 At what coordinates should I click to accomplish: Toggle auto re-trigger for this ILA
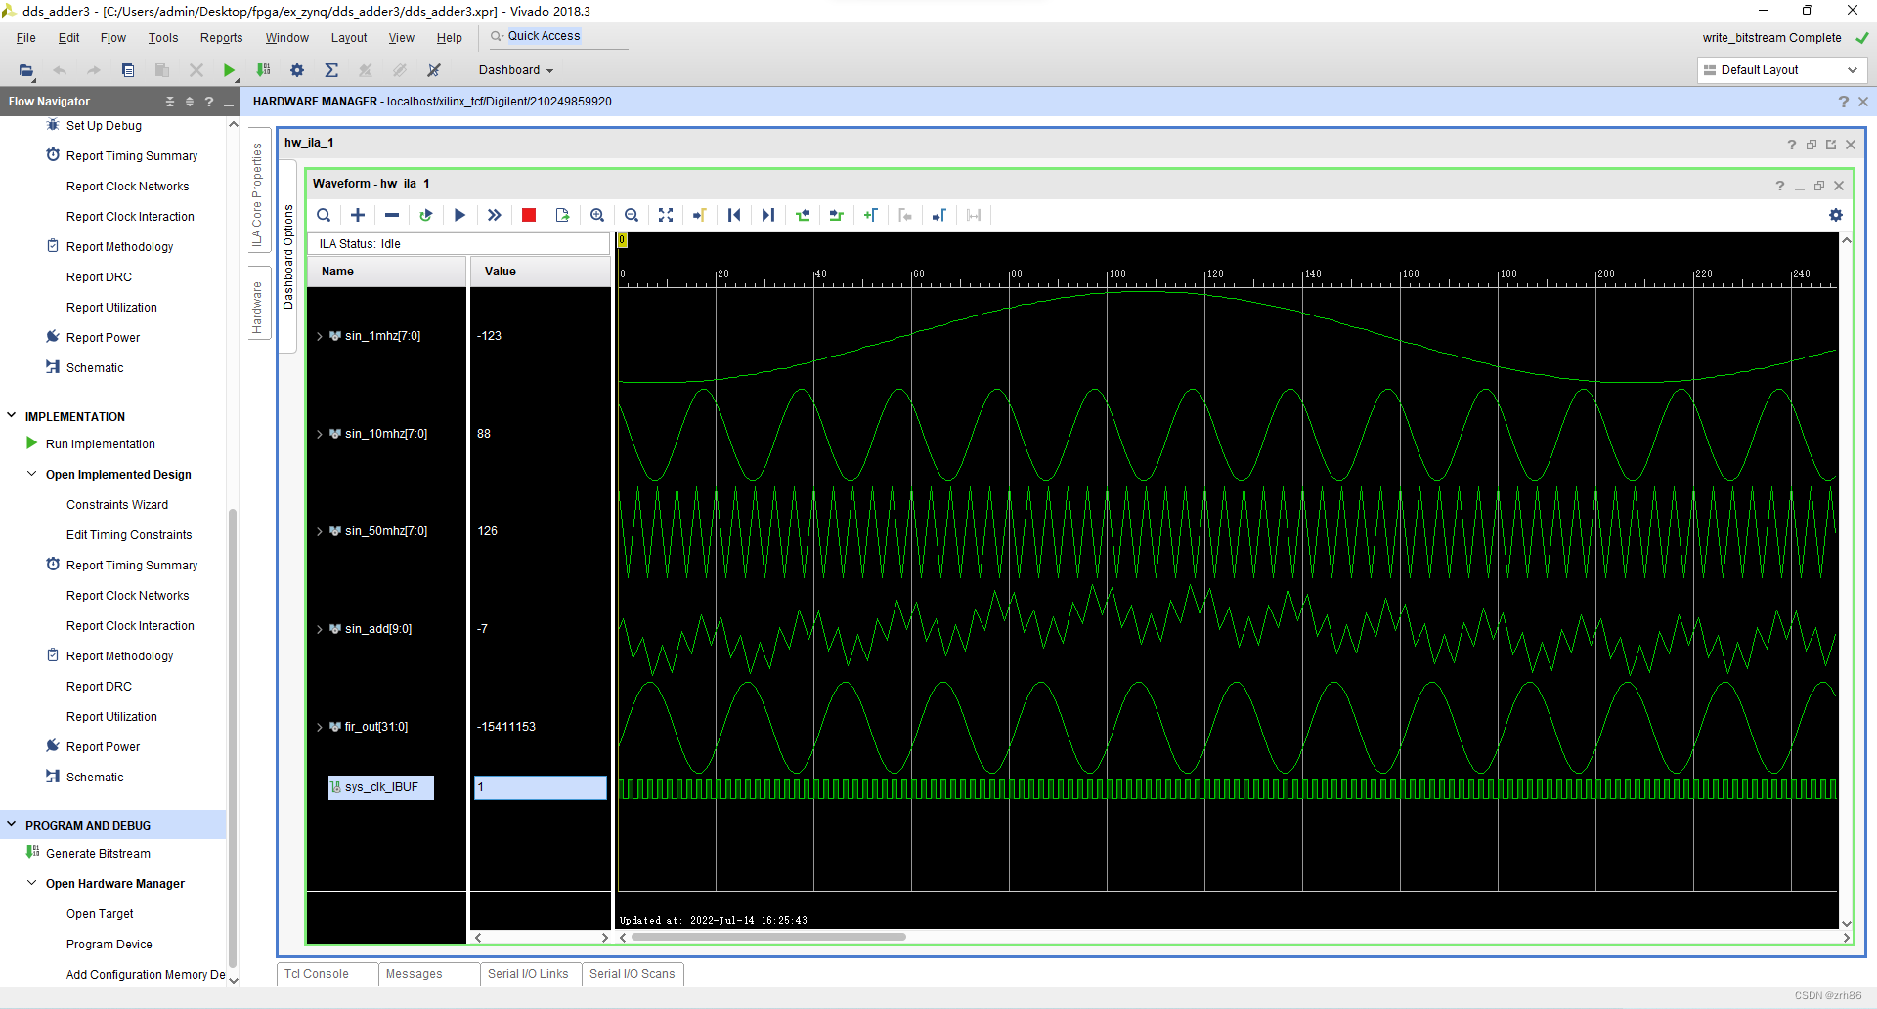426,215
